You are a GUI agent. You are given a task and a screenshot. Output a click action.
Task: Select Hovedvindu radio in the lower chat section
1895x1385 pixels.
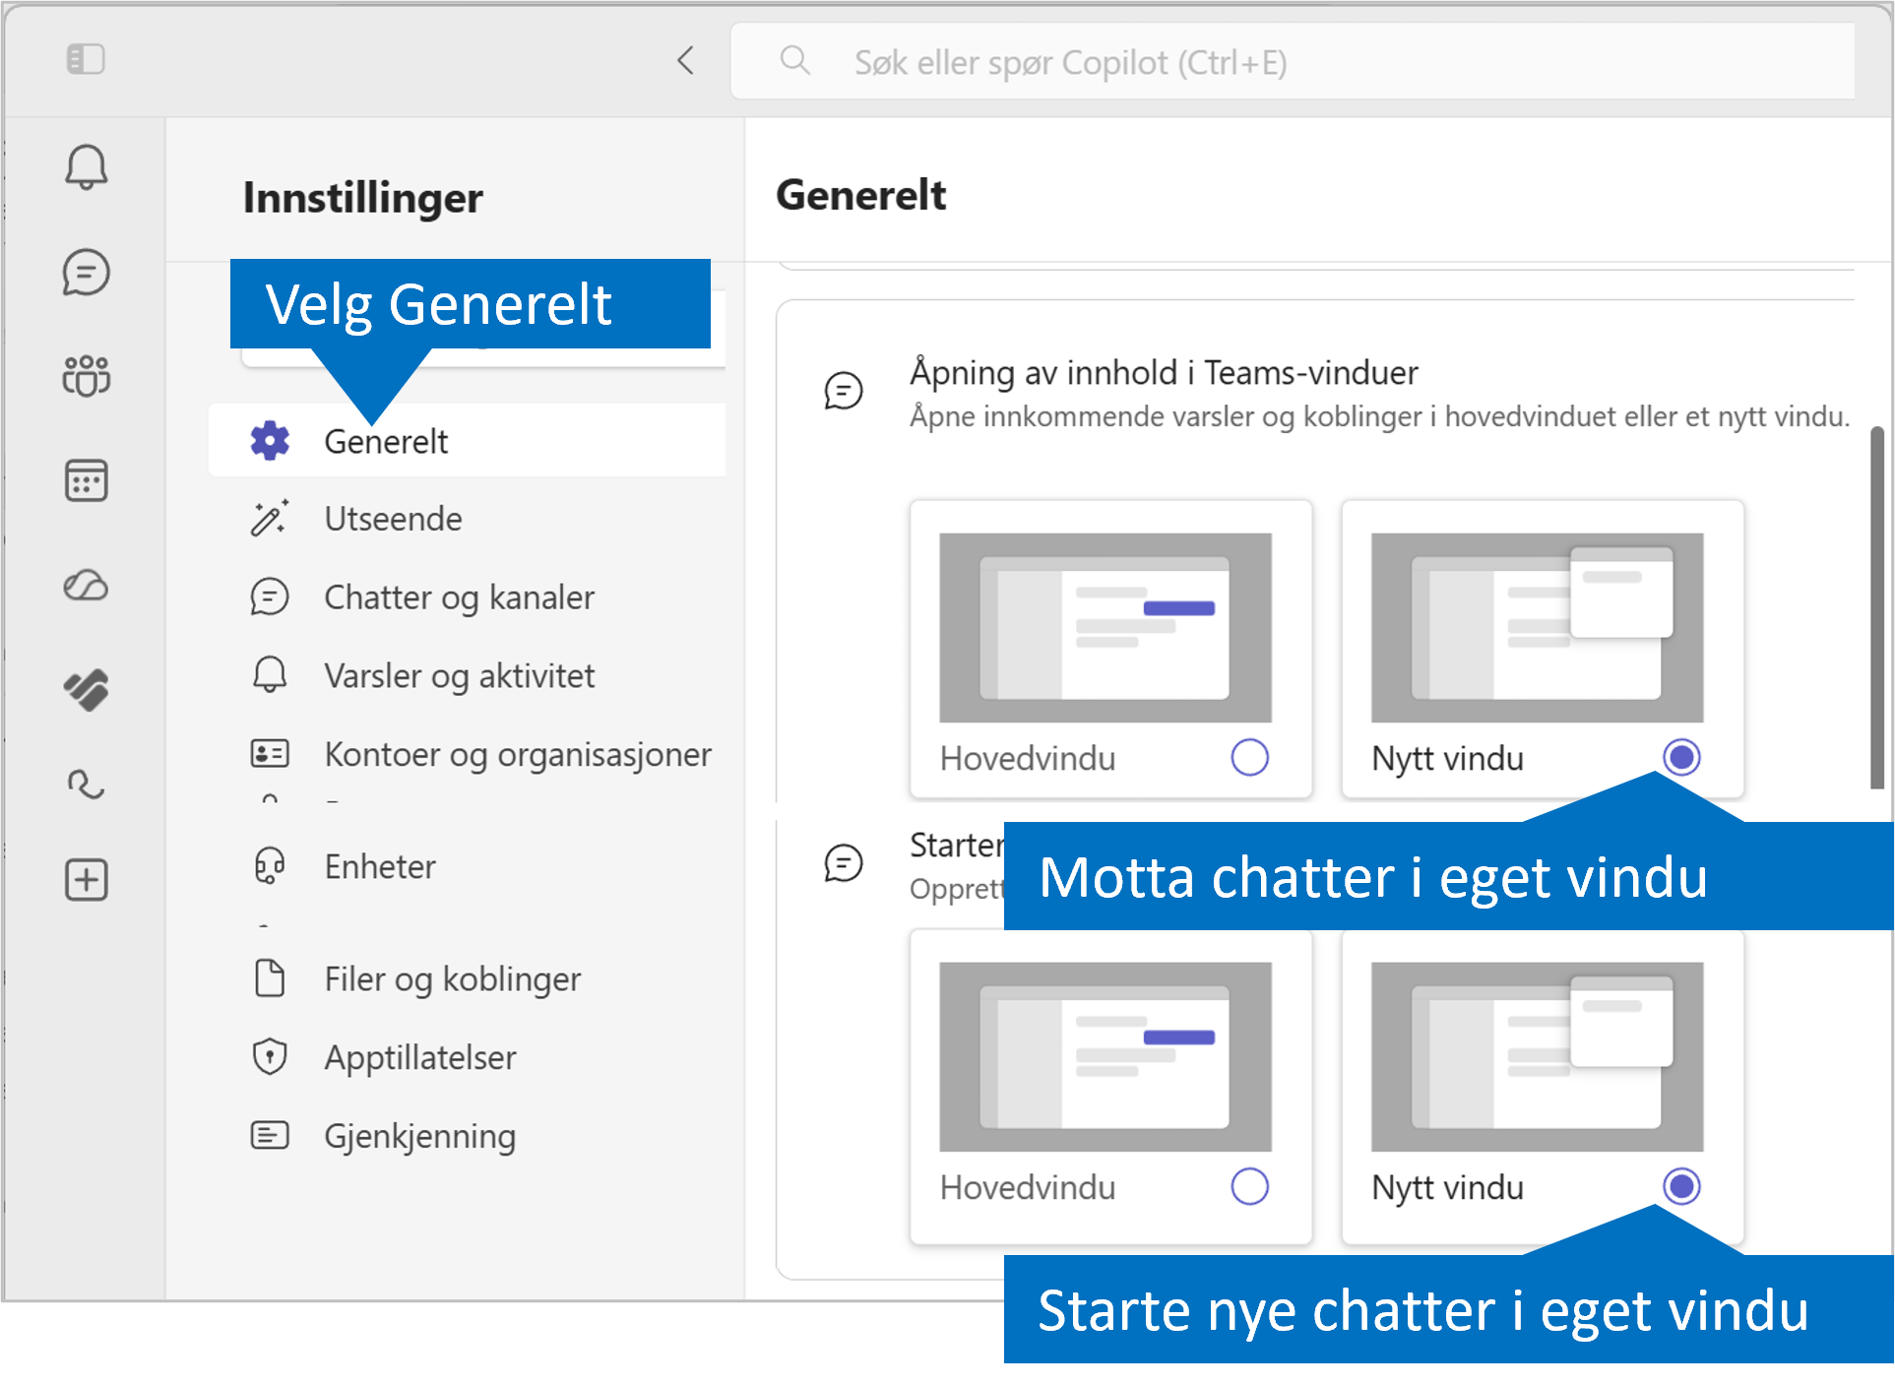(x=1249, y=1187)
